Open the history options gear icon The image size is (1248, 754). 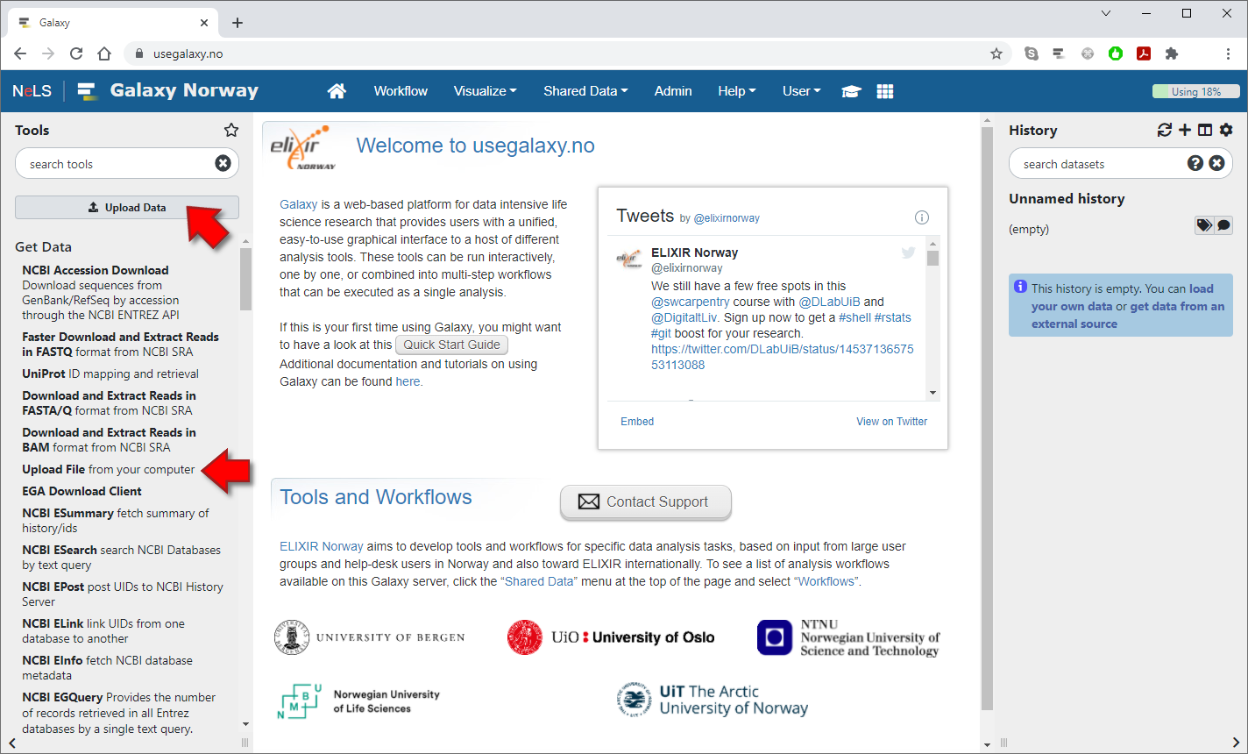(1226, 130)
